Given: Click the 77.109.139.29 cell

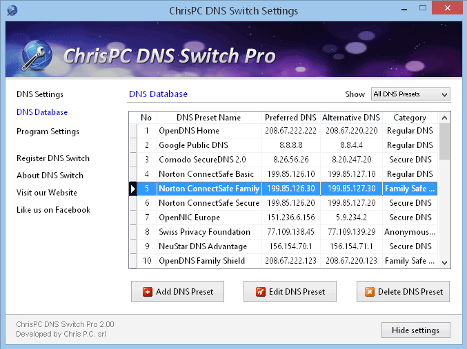Looking at the screenshot, I should [x=351, y=232].
